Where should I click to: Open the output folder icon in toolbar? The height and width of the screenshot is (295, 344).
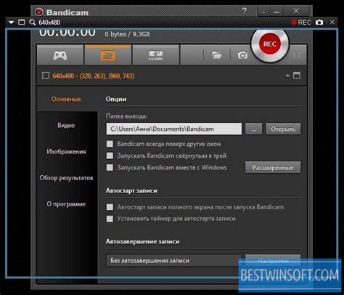coord(217,55)
